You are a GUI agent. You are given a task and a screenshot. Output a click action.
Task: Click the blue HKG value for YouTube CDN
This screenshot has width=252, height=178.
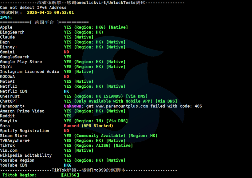click(68, 165)
